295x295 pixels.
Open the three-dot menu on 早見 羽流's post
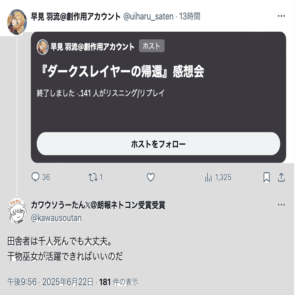pyautogui.click(x=281, y=16)
